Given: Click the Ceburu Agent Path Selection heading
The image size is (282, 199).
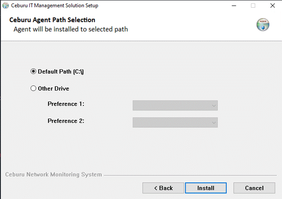Looking at the screenshot, I should (x=52, y=20).
